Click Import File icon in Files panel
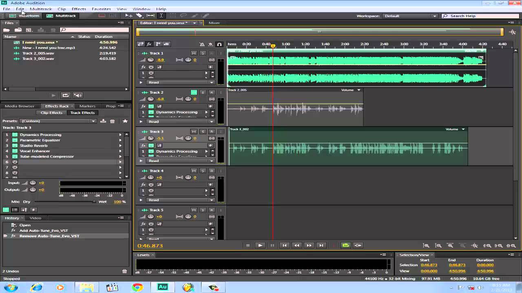This screenshot has height=293, width=522. pos(18,30)
